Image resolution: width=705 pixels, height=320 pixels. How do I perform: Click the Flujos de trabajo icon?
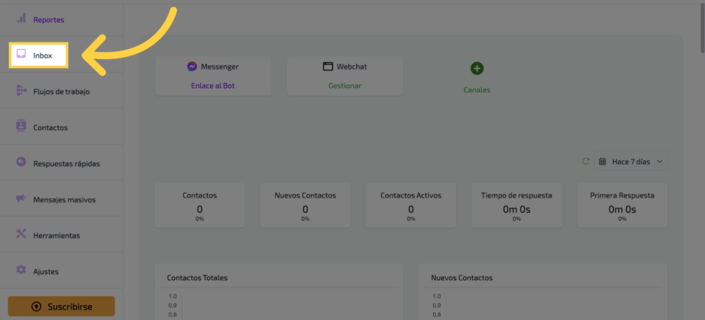(21, 91)
